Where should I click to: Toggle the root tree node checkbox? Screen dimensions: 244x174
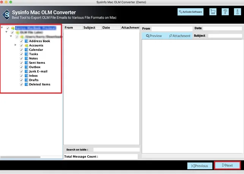(8, 28)
